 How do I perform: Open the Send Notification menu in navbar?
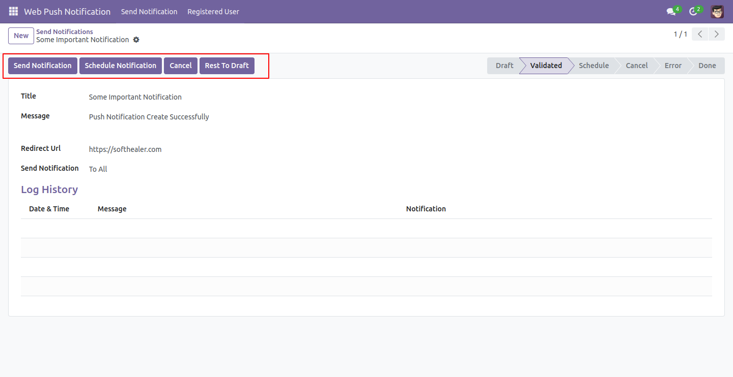(x=149, y=11)
